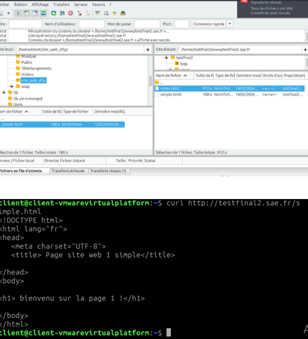Switch to Transferts réussis tab
This screenshot has width=308, height=339.
[x=109, y=171]
